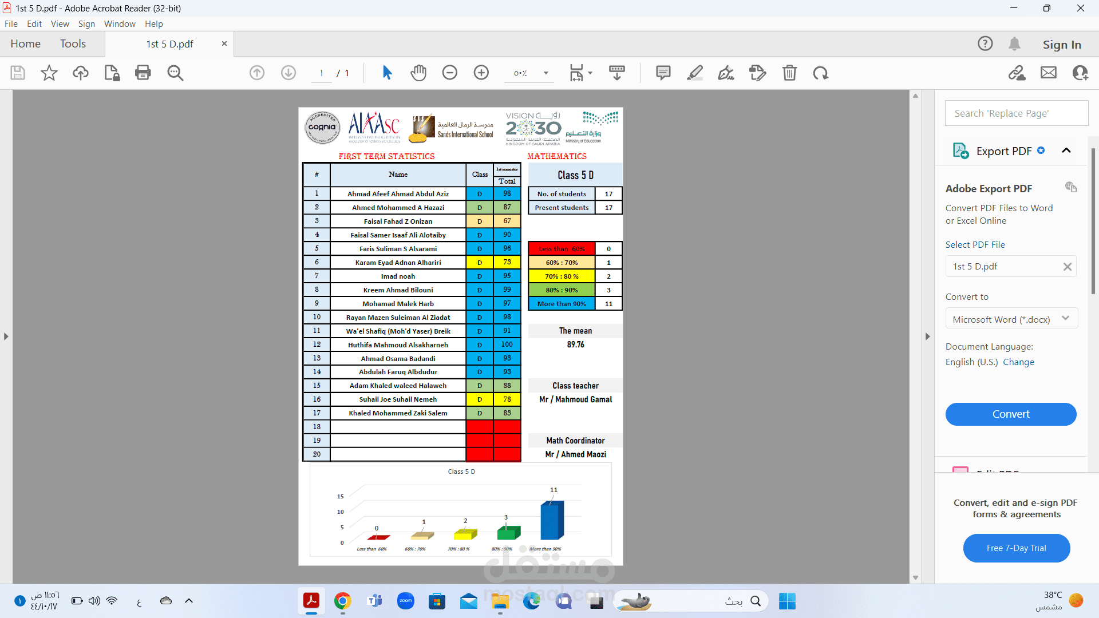Screen dimensions: 1099x618
Task: Open the Window menu
Action: tap(120, 23)
